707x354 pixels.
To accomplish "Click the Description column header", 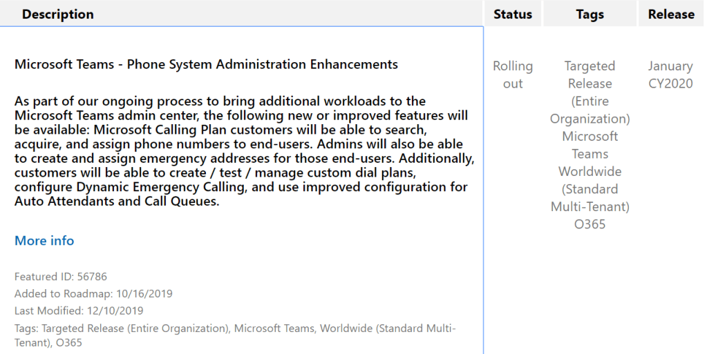I will pos(58,14).
